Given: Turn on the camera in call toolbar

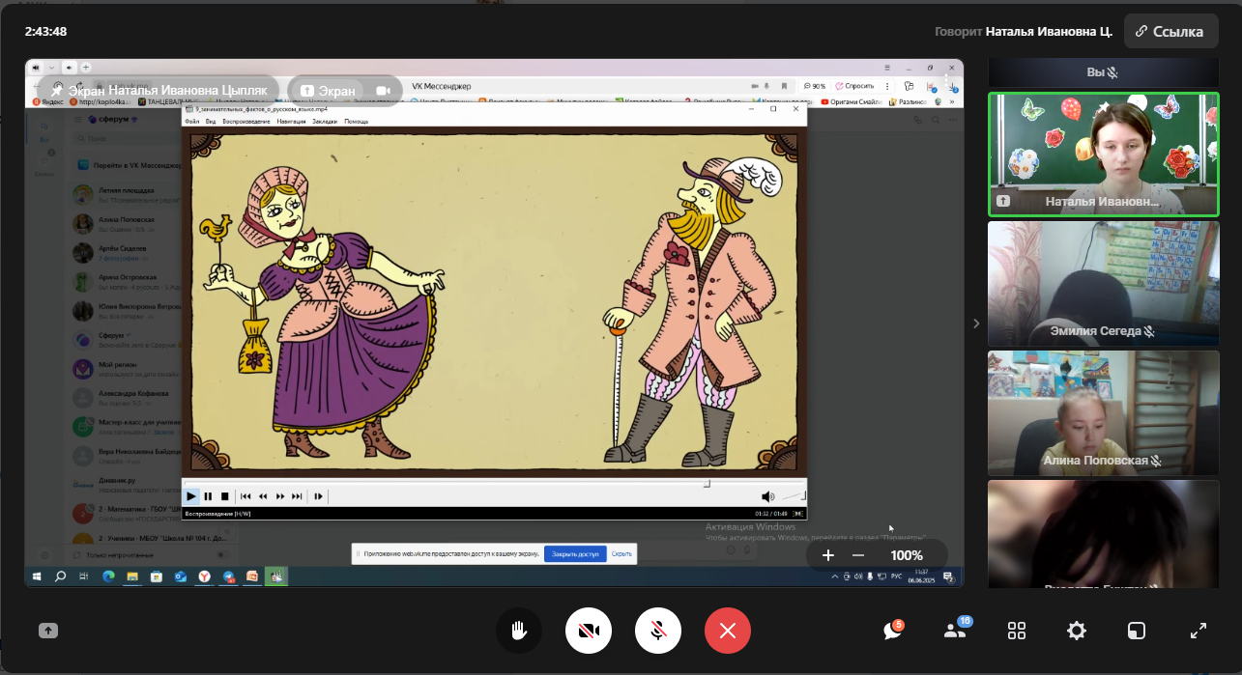Looking at the screenshot, I should click(x=589, y=631).
